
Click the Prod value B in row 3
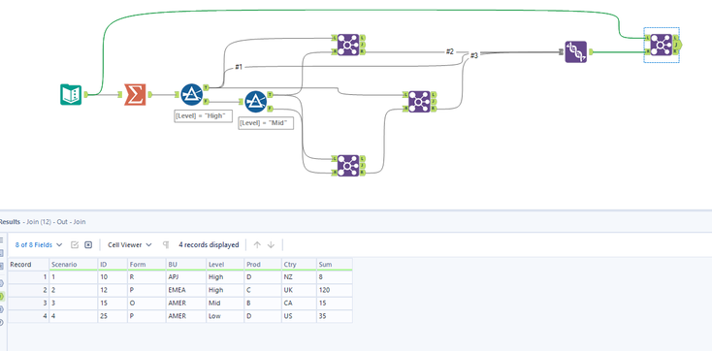pyautogui.click(x=263, y=303)
